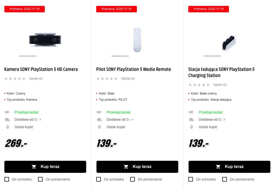Open the Kamera SONY PlayStation 5 HD Camera title
This screenshot has width=275, height=188.
41,69
